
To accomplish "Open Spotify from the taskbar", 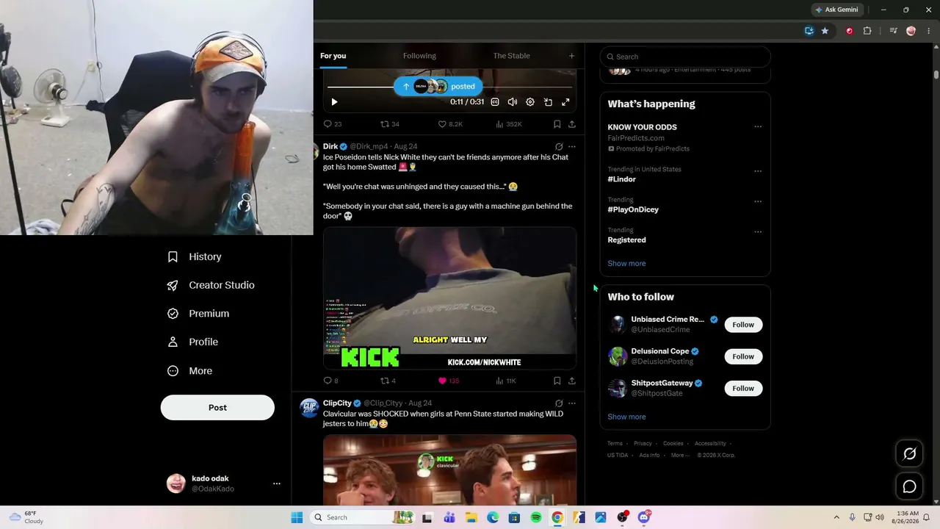I will tap(536, 517).
